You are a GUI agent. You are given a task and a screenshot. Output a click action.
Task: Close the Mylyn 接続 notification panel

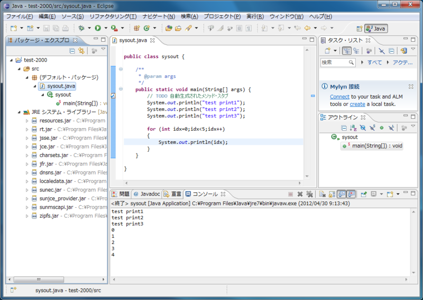pyautogui.click(x=411, y=86)
